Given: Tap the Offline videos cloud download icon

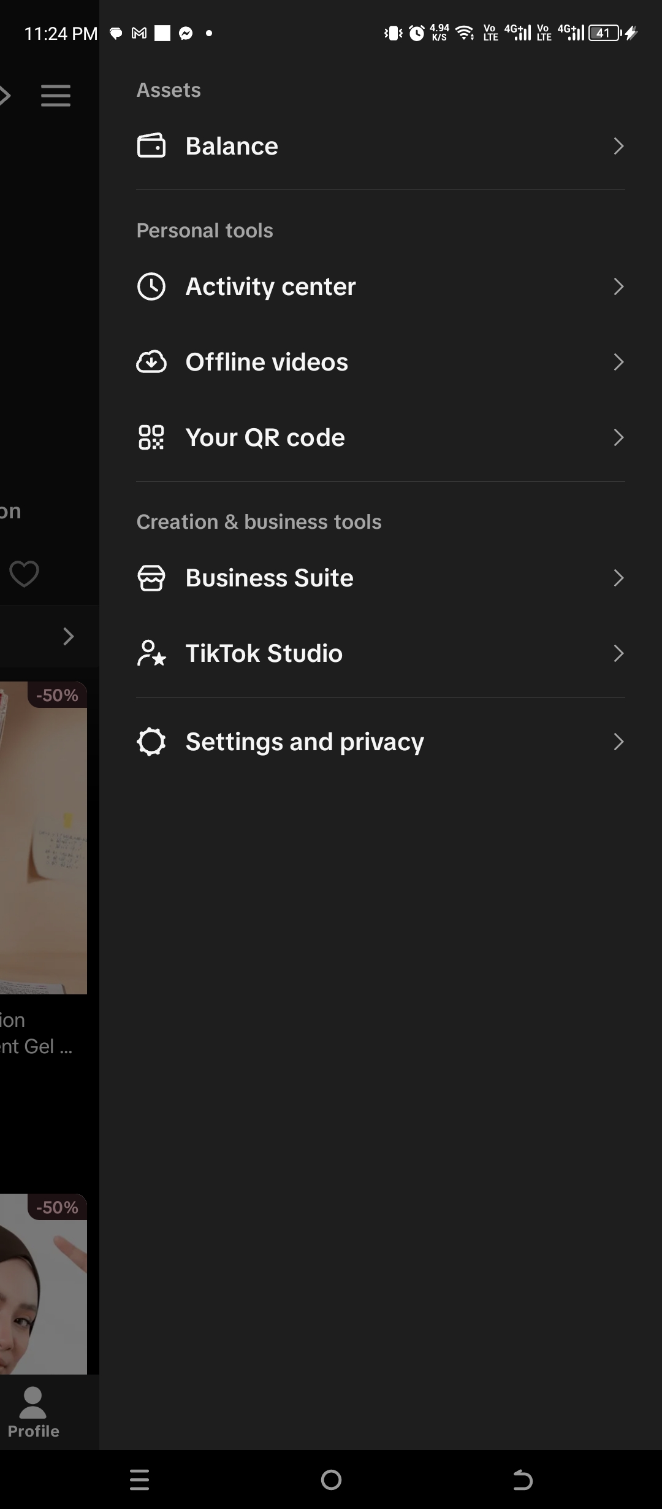Looking at the screenshot, I should [151, 362].
